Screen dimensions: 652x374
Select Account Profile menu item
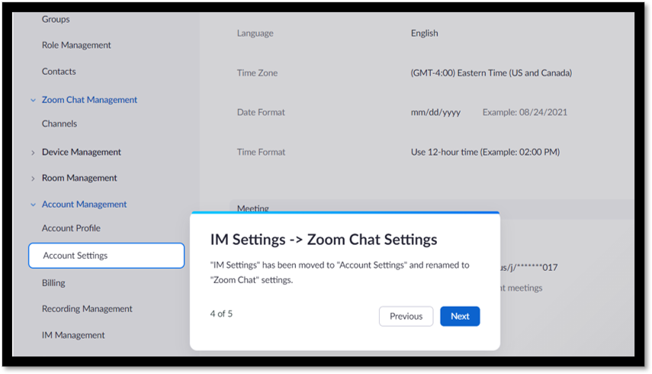[x=71, y=228]
